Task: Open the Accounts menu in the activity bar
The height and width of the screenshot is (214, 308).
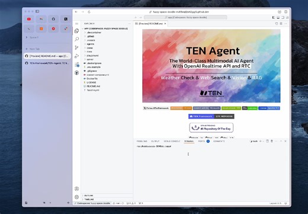Action: (x=77, y=189)
